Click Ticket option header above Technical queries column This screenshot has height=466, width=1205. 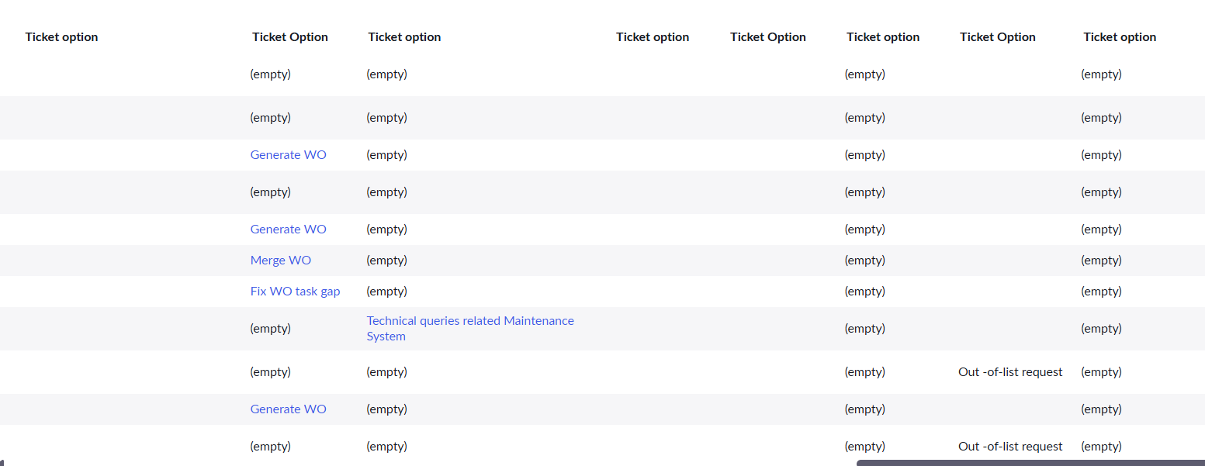pyautogui.click(x=404, y=37)
